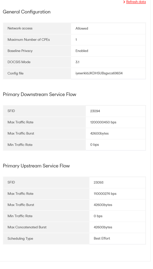Select Min Traffic Rate label in Downstream table
The height and width of the screenshot is (269, 153).
(x=20, y=145)
